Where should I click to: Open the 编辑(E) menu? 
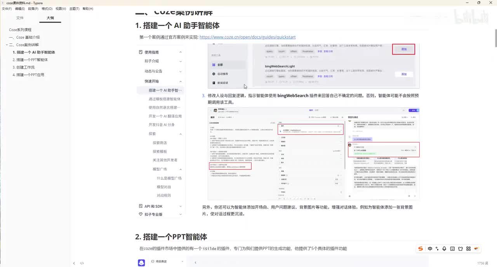(19, 9)
